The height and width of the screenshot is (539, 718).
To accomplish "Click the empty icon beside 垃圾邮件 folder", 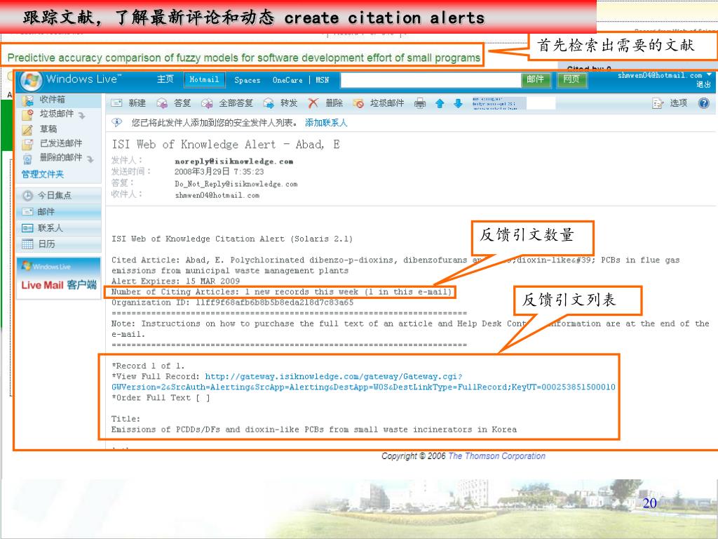I will pos(81,115).
